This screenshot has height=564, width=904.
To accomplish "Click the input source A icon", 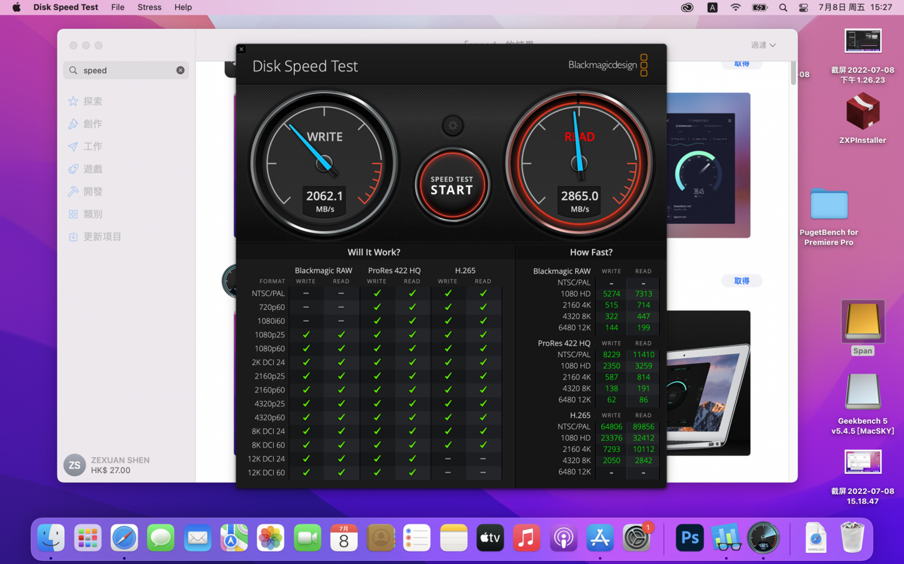I will tap(713, 8).
